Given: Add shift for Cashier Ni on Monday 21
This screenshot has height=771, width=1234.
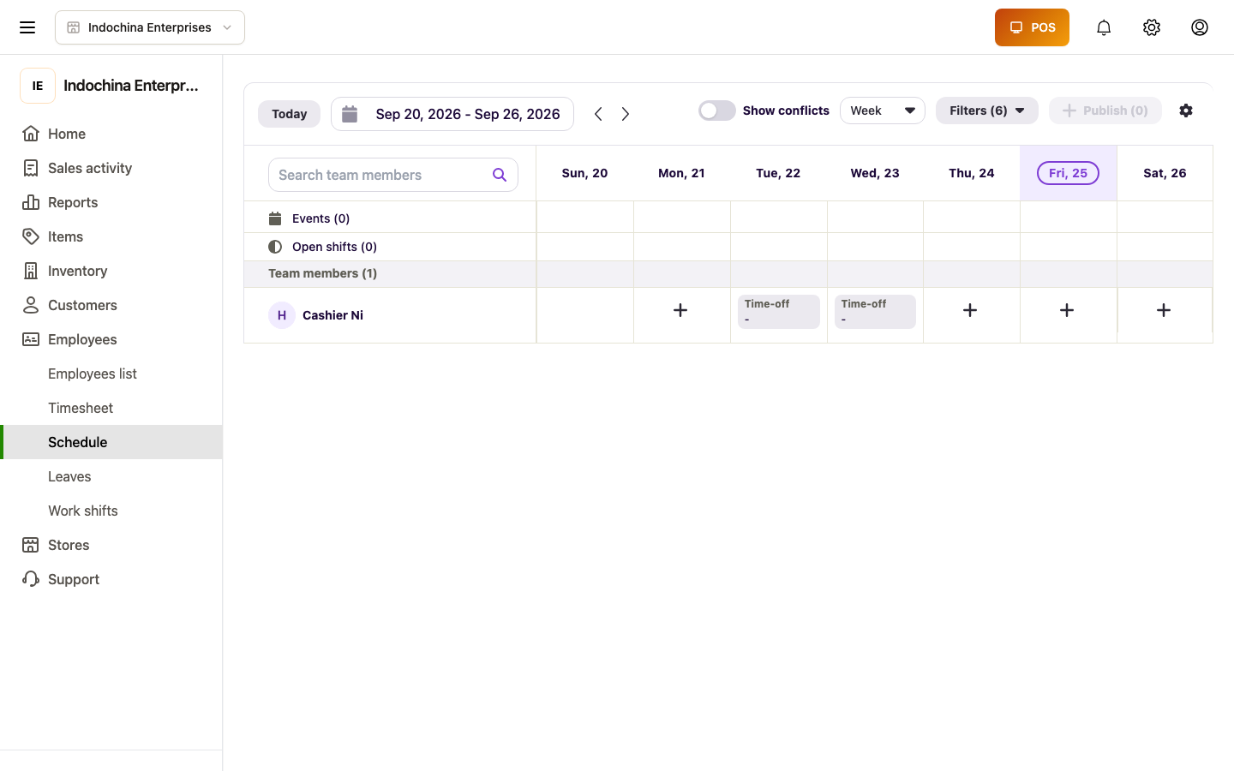Looking at the screenshot, I should click(x=680, y=310).
